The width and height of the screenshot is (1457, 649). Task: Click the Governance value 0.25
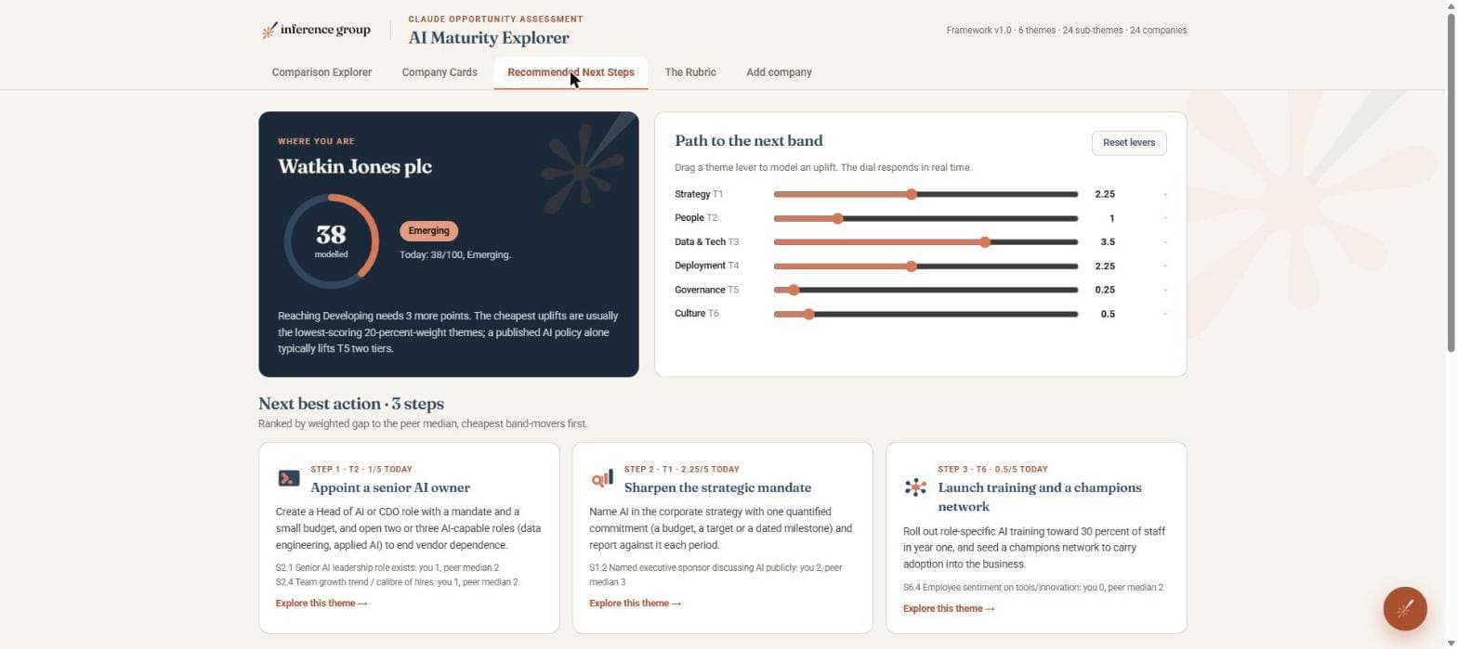pyautogui.click(x=1105, y=290)
